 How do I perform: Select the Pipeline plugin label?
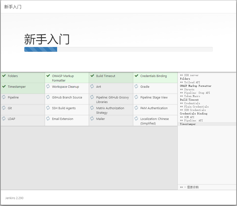point(13,97)
